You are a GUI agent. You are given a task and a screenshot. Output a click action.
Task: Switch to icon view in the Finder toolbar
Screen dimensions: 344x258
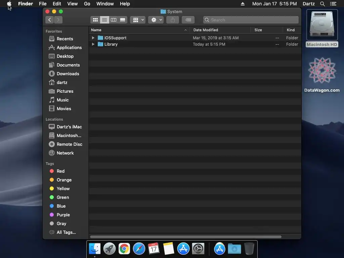(95, 20)
